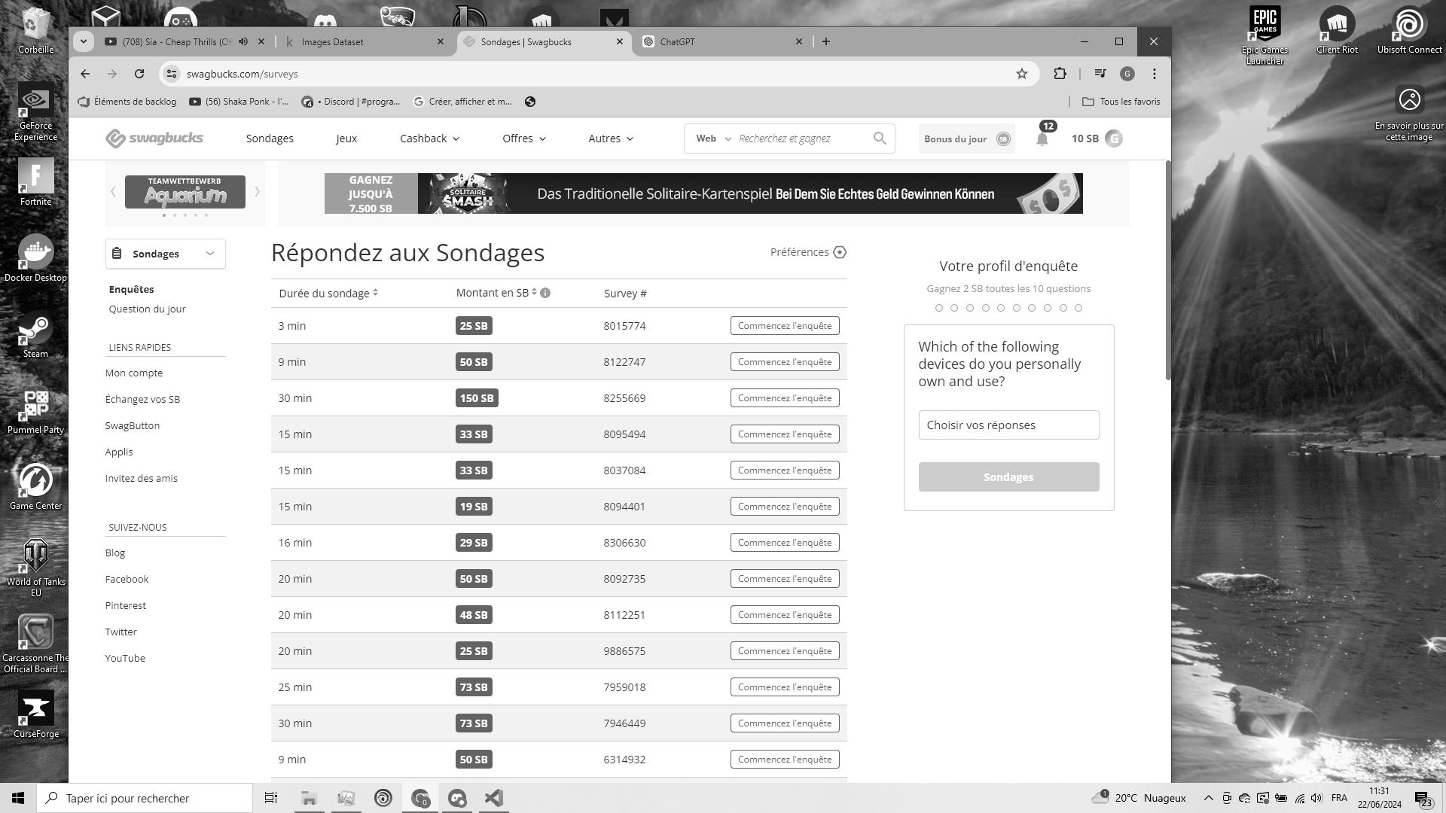The width and height of the screenshot is (1446, 813).
Task: Open the Chrome tab search dropdown arrow
Action: click(x=84, y=41)
